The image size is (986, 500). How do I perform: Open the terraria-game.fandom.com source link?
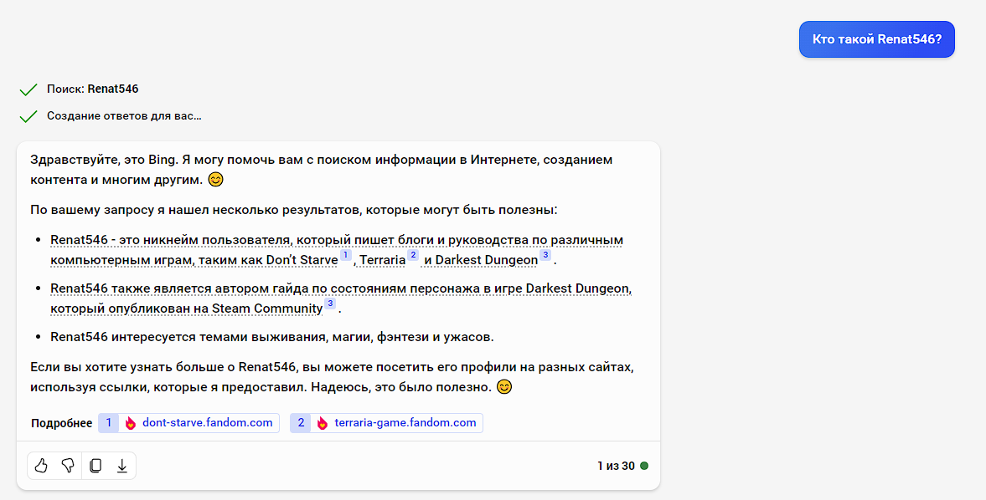point(405,423)
